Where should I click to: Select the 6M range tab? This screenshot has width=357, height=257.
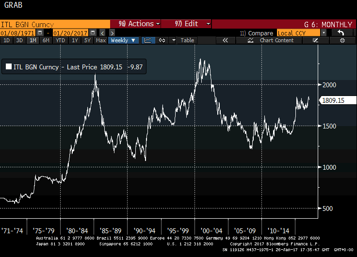pos(46,40)
